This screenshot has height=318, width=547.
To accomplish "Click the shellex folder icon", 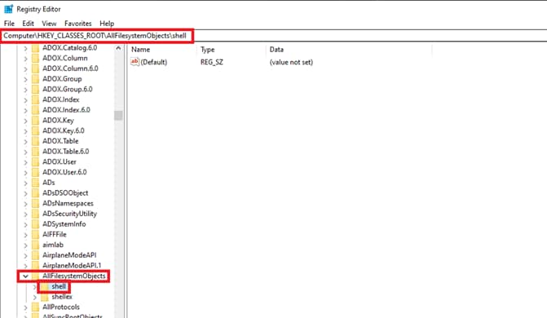I will [x=44, y=297].
